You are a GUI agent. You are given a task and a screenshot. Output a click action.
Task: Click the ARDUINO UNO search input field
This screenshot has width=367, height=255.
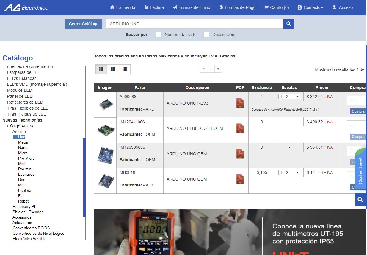195,24
